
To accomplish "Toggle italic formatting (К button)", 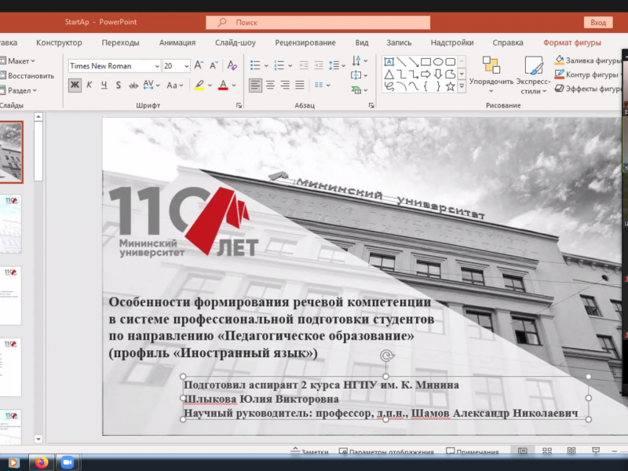I will pos(89,85).
